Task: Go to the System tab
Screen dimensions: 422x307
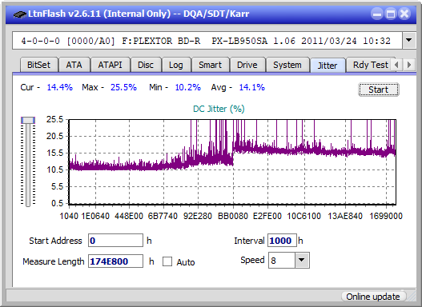Action: (287, 65)
